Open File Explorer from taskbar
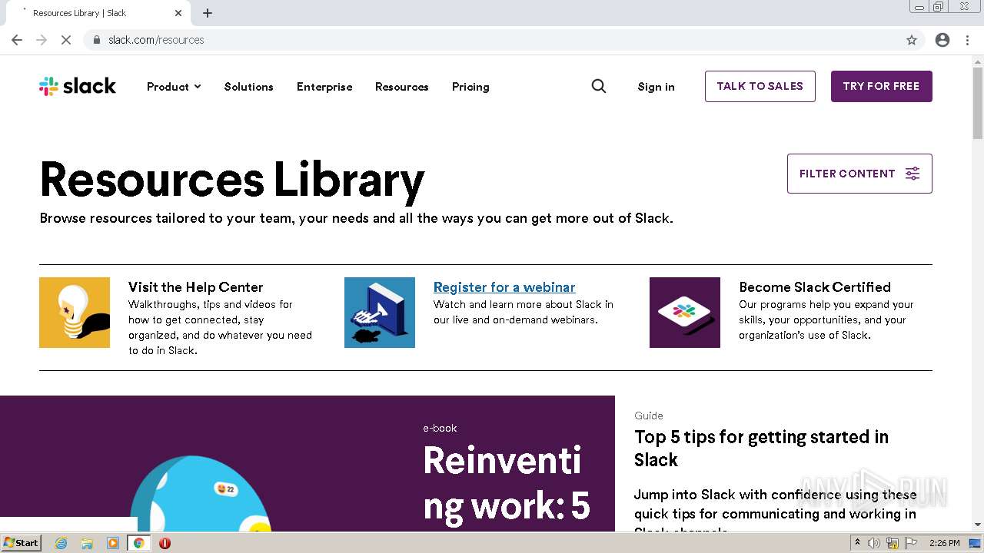This screenshot has width=984, height=553. 87,543
